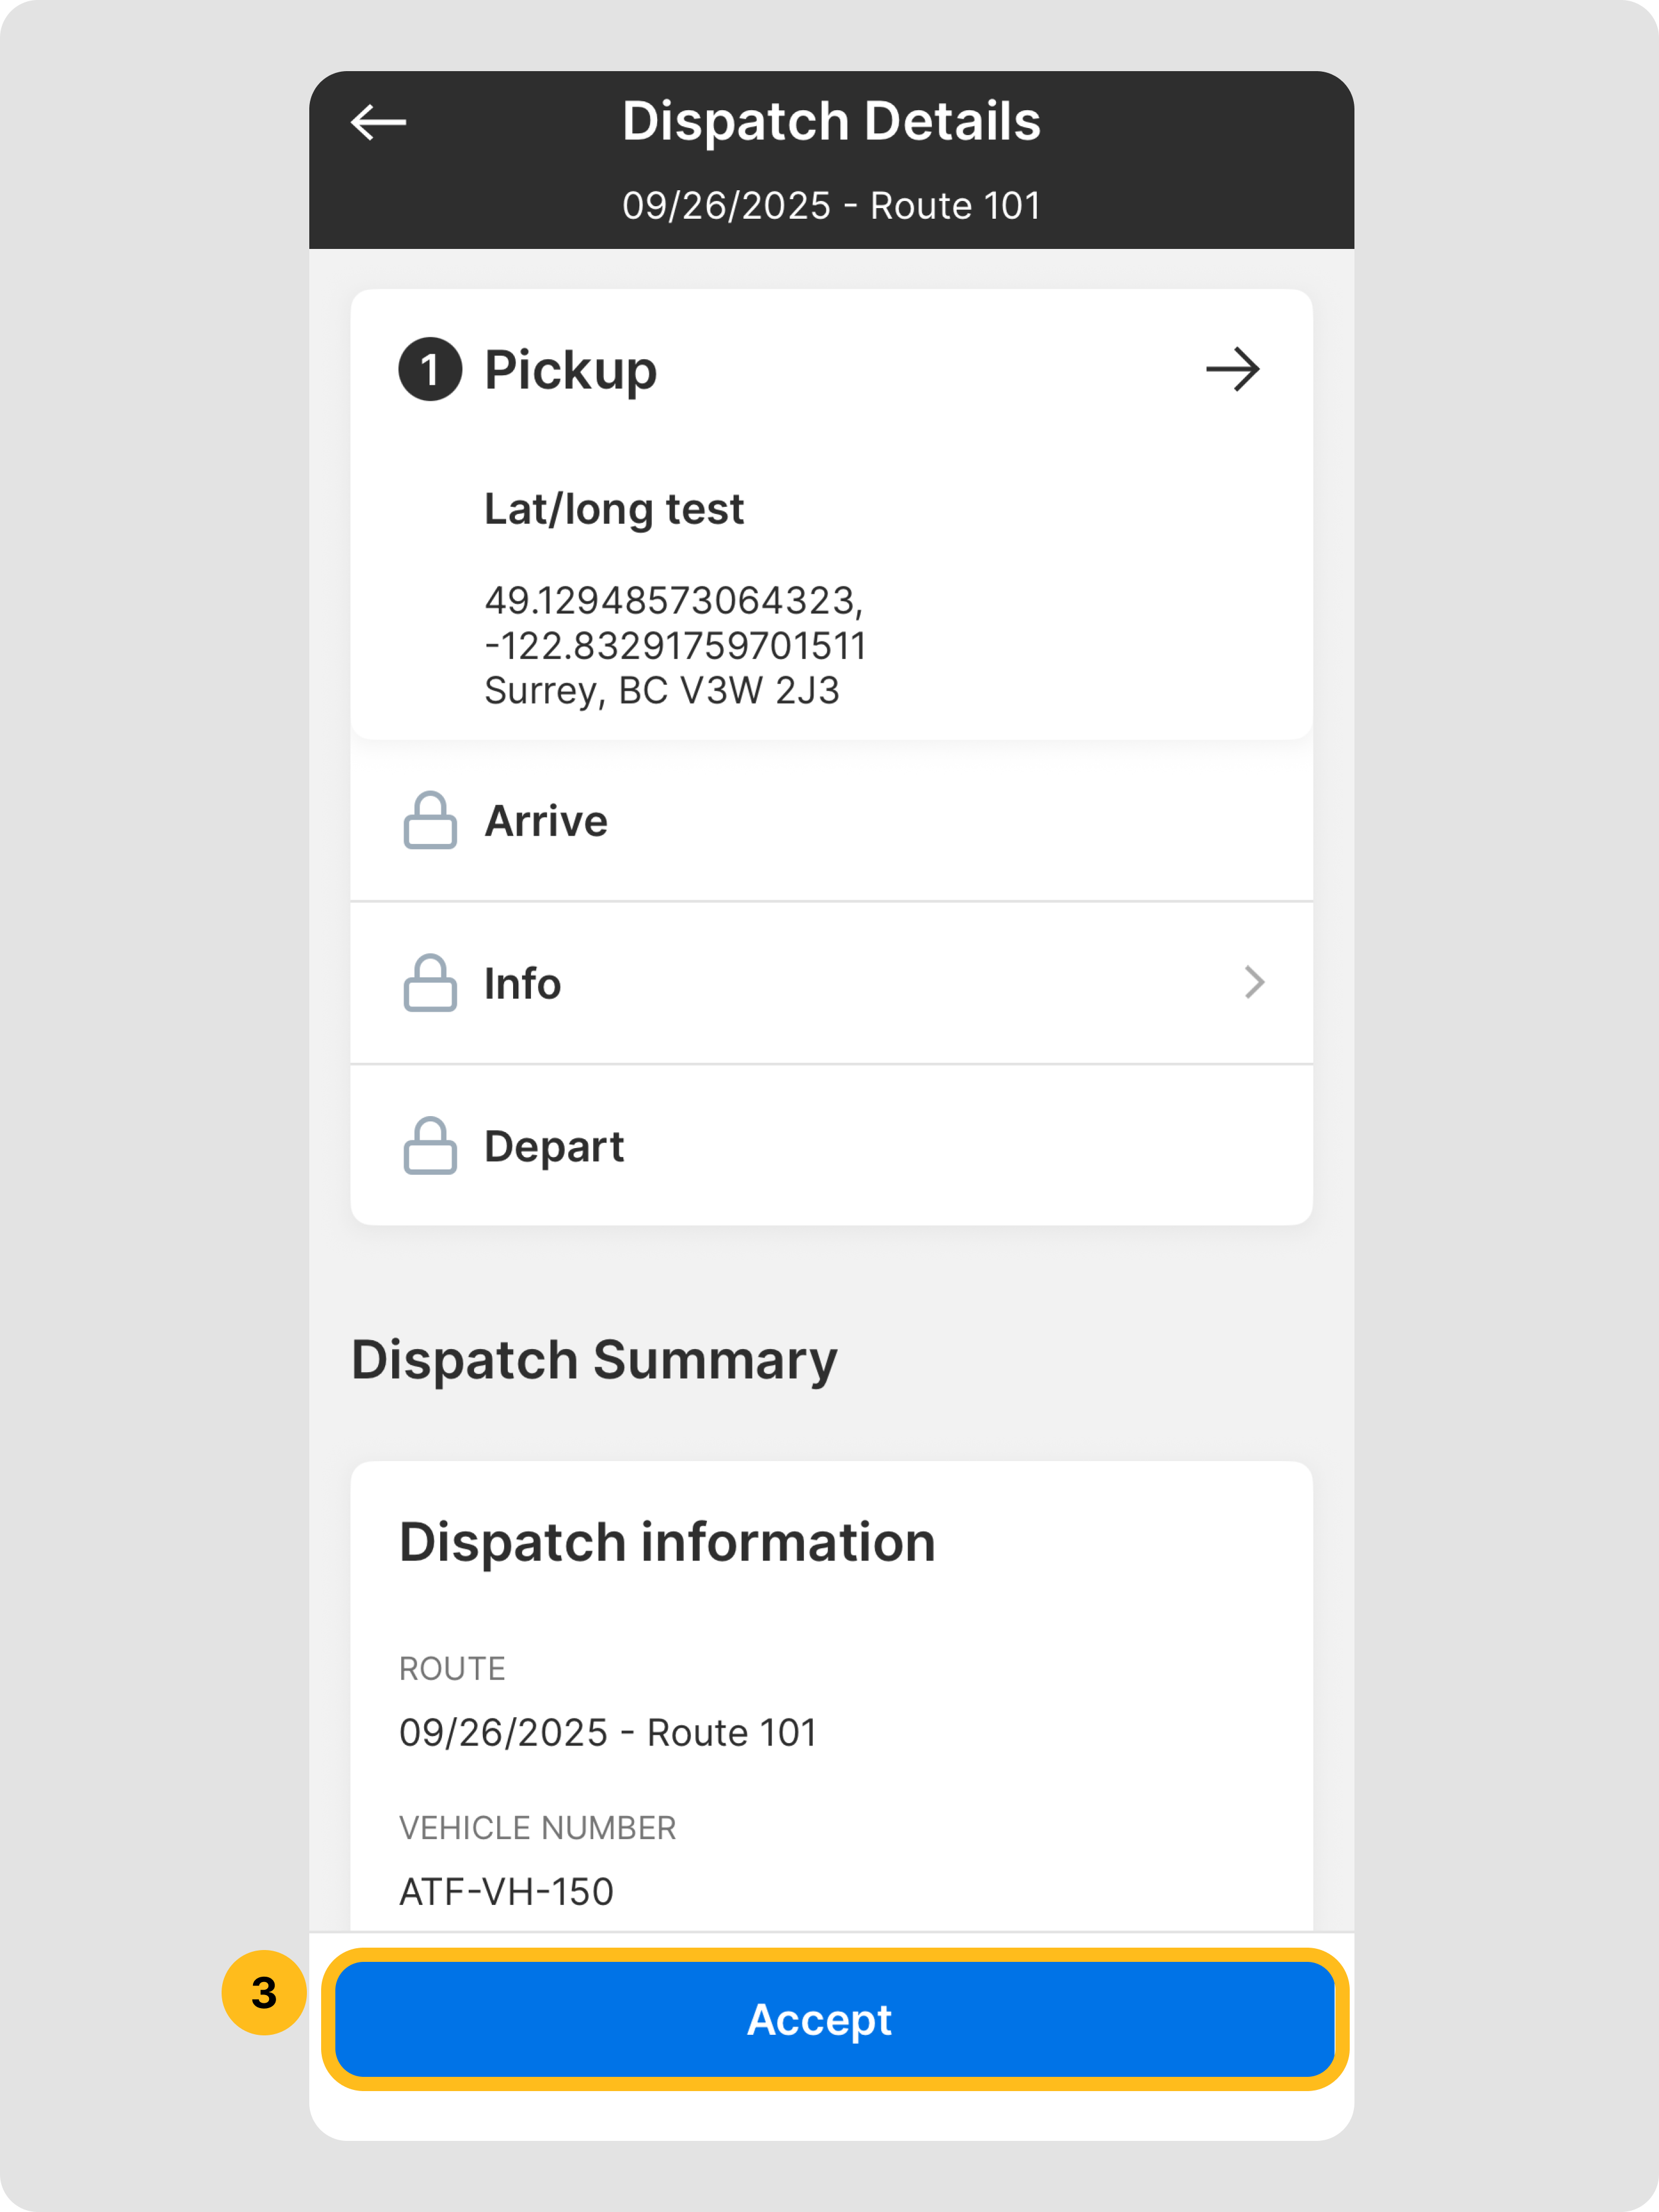Tap the lock icon beside Info
1659x2212 pixels.
[430, 983]
